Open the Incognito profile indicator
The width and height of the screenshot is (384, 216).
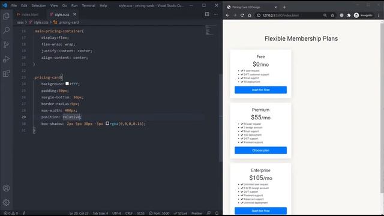click(363, 15)
